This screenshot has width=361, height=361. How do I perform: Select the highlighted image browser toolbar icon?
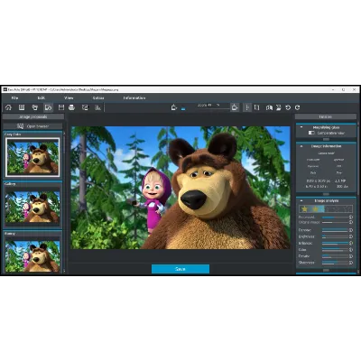click(x=48, y=107)
